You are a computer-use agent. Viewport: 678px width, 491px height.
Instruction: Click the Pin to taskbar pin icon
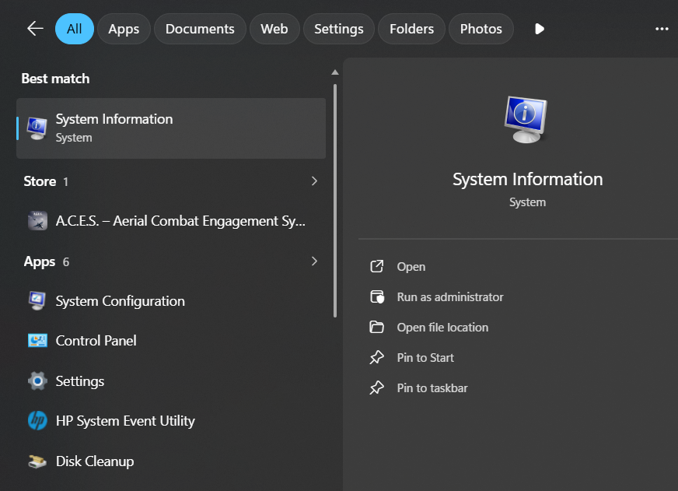(x=377, y=388)
